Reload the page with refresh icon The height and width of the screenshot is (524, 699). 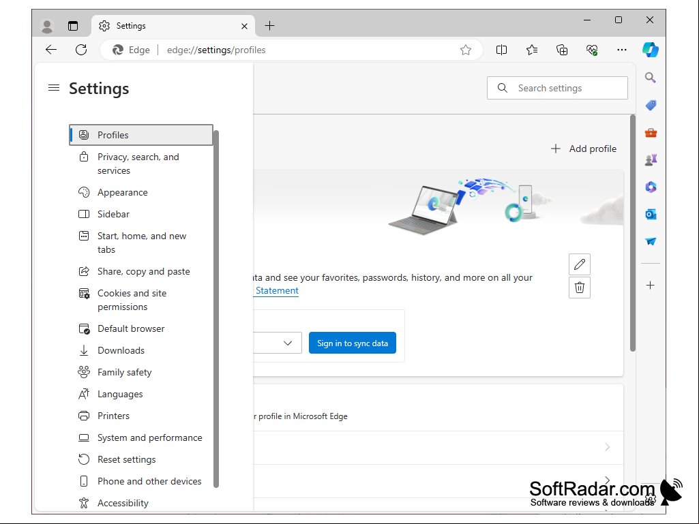[x=81, y=50]
